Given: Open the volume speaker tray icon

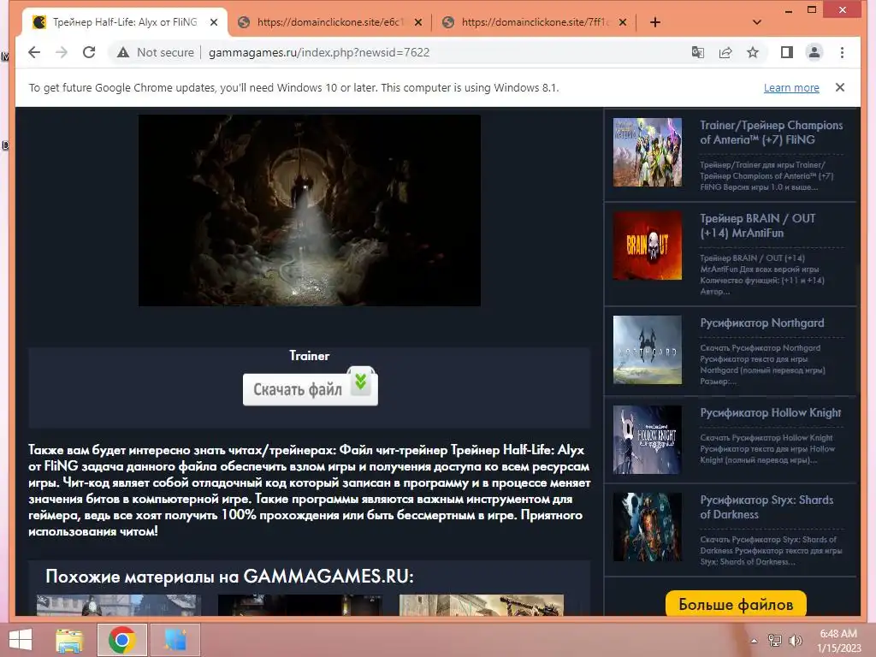Looking at the screenshot, I should (x=796, y=640).
